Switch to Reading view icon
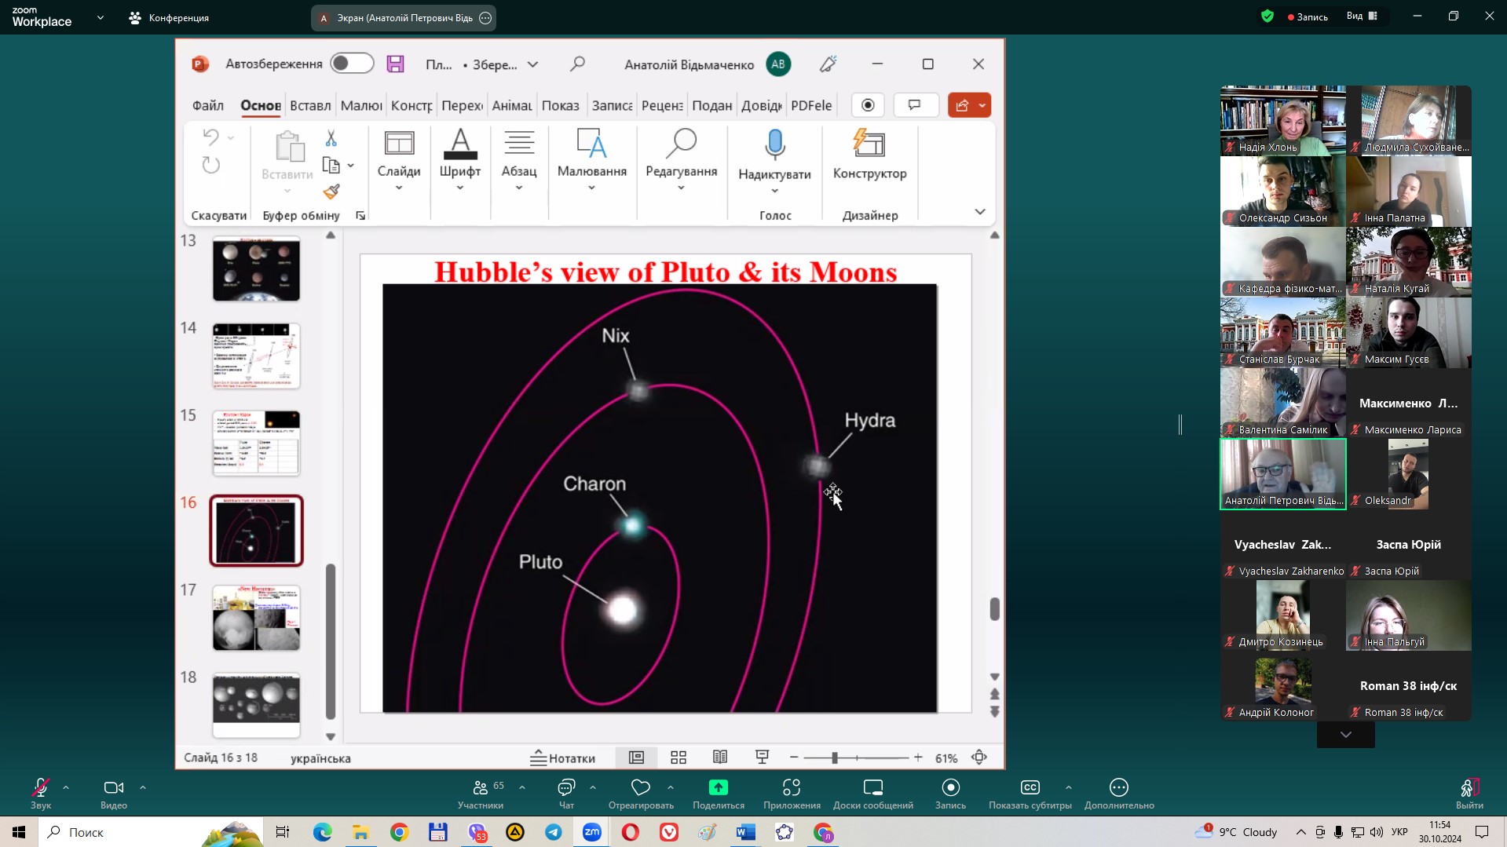Image resolution: width=1507 pixels, height=847 pixels. (720, 757)
